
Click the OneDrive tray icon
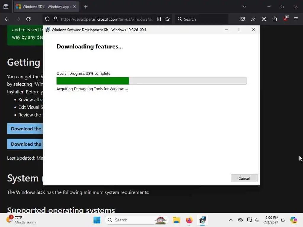[x=240, y=220]
